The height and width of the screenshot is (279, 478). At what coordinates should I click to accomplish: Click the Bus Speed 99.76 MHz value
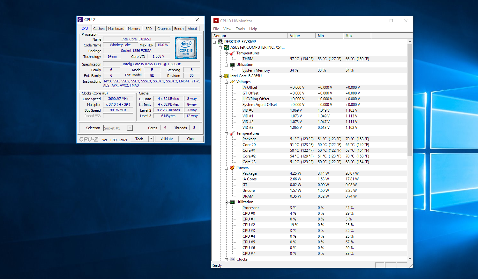point(118,110)
